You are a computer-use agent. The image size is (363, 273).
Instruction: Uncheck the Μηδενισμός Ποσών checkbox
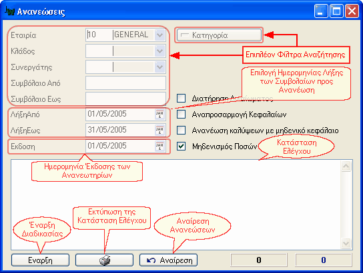click(181, 146)
